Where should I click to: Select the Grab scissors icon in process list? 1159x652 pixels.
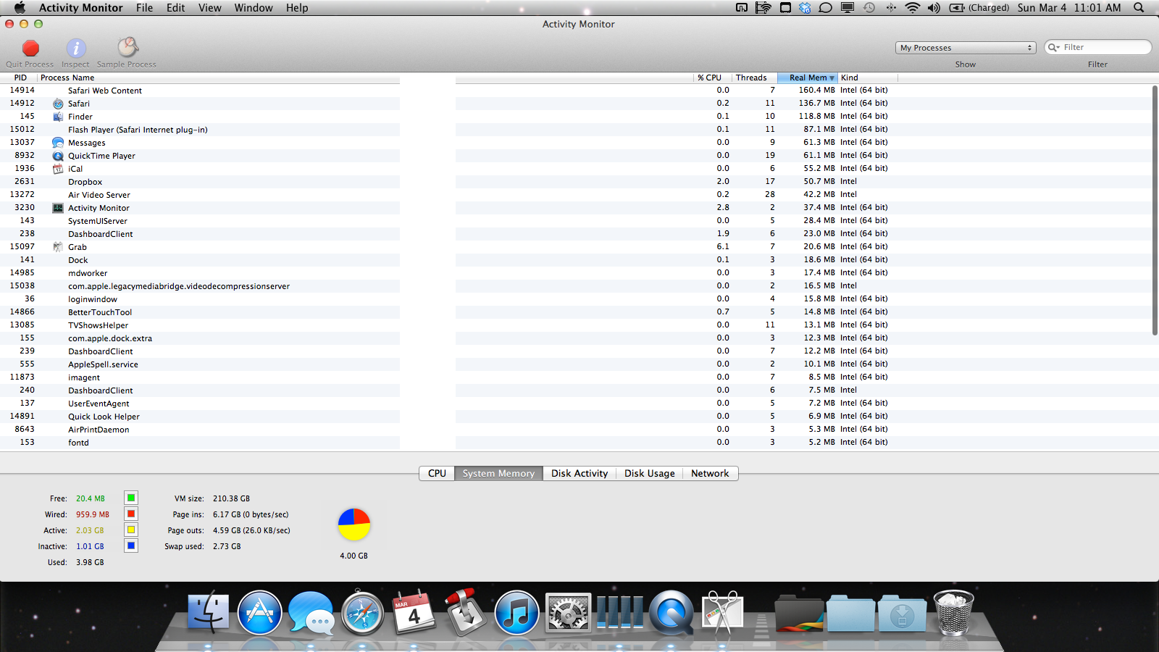(58, 247)
